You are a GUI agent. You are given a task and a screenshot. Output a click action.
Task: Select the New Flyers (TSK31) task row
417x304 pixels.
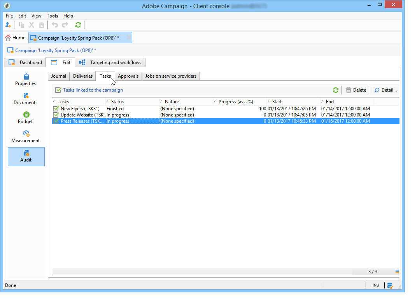pyautogui.click(x=226, y=109)
